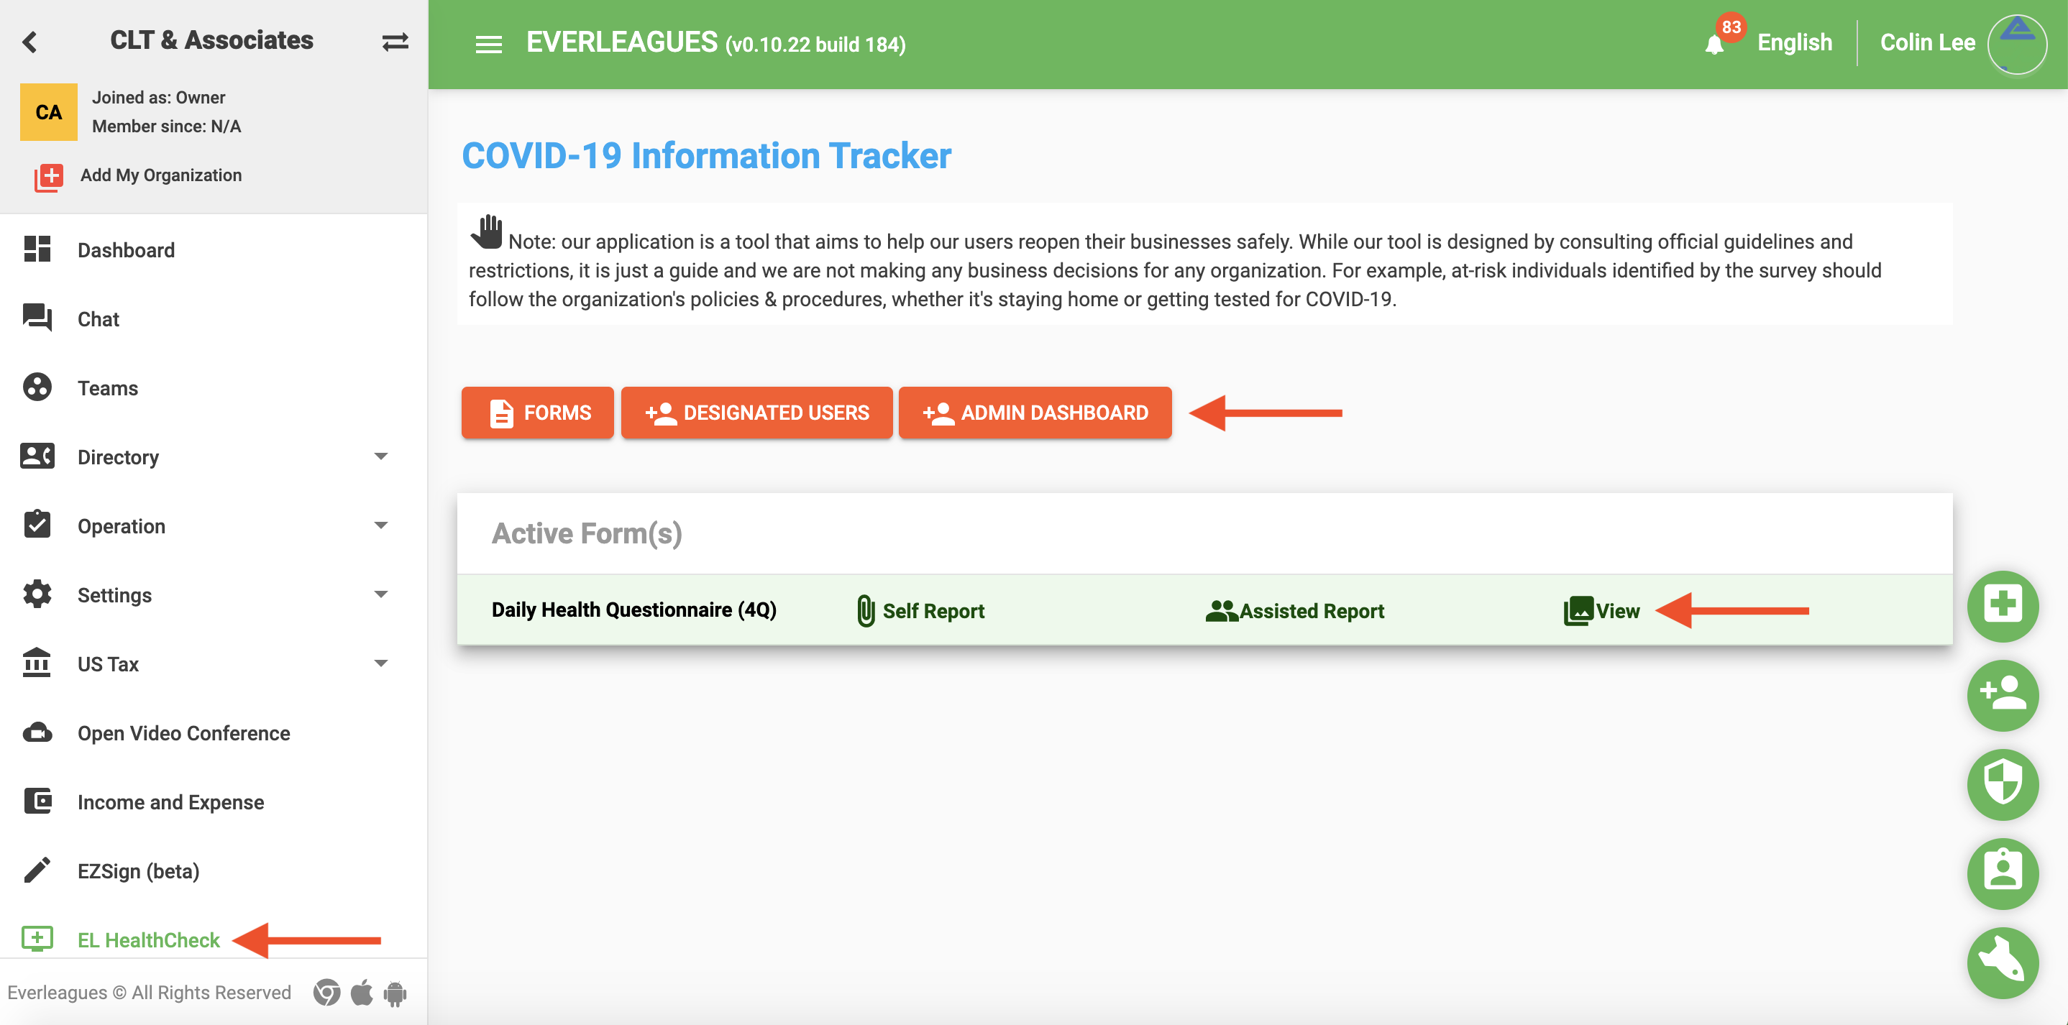Open the Admin Dashboard button
Screen dimensions: 2068x1025
(x=1034, y=413)
